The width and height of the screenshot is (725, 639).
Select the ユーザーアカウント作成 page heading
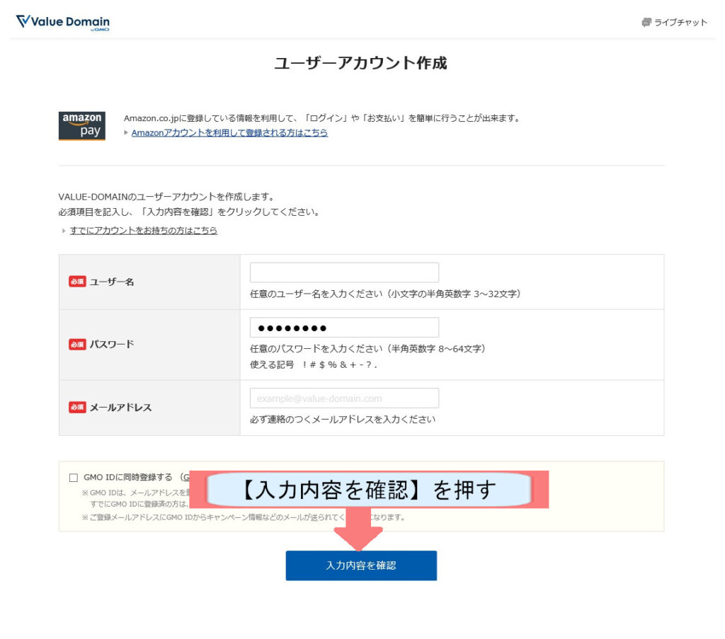tap(362, 63)
